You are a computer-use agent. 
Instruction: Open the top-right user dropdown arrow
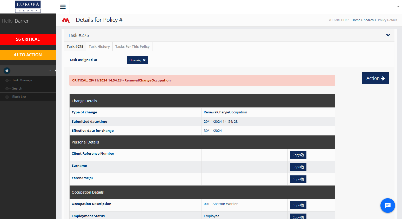tap(398, 7)
